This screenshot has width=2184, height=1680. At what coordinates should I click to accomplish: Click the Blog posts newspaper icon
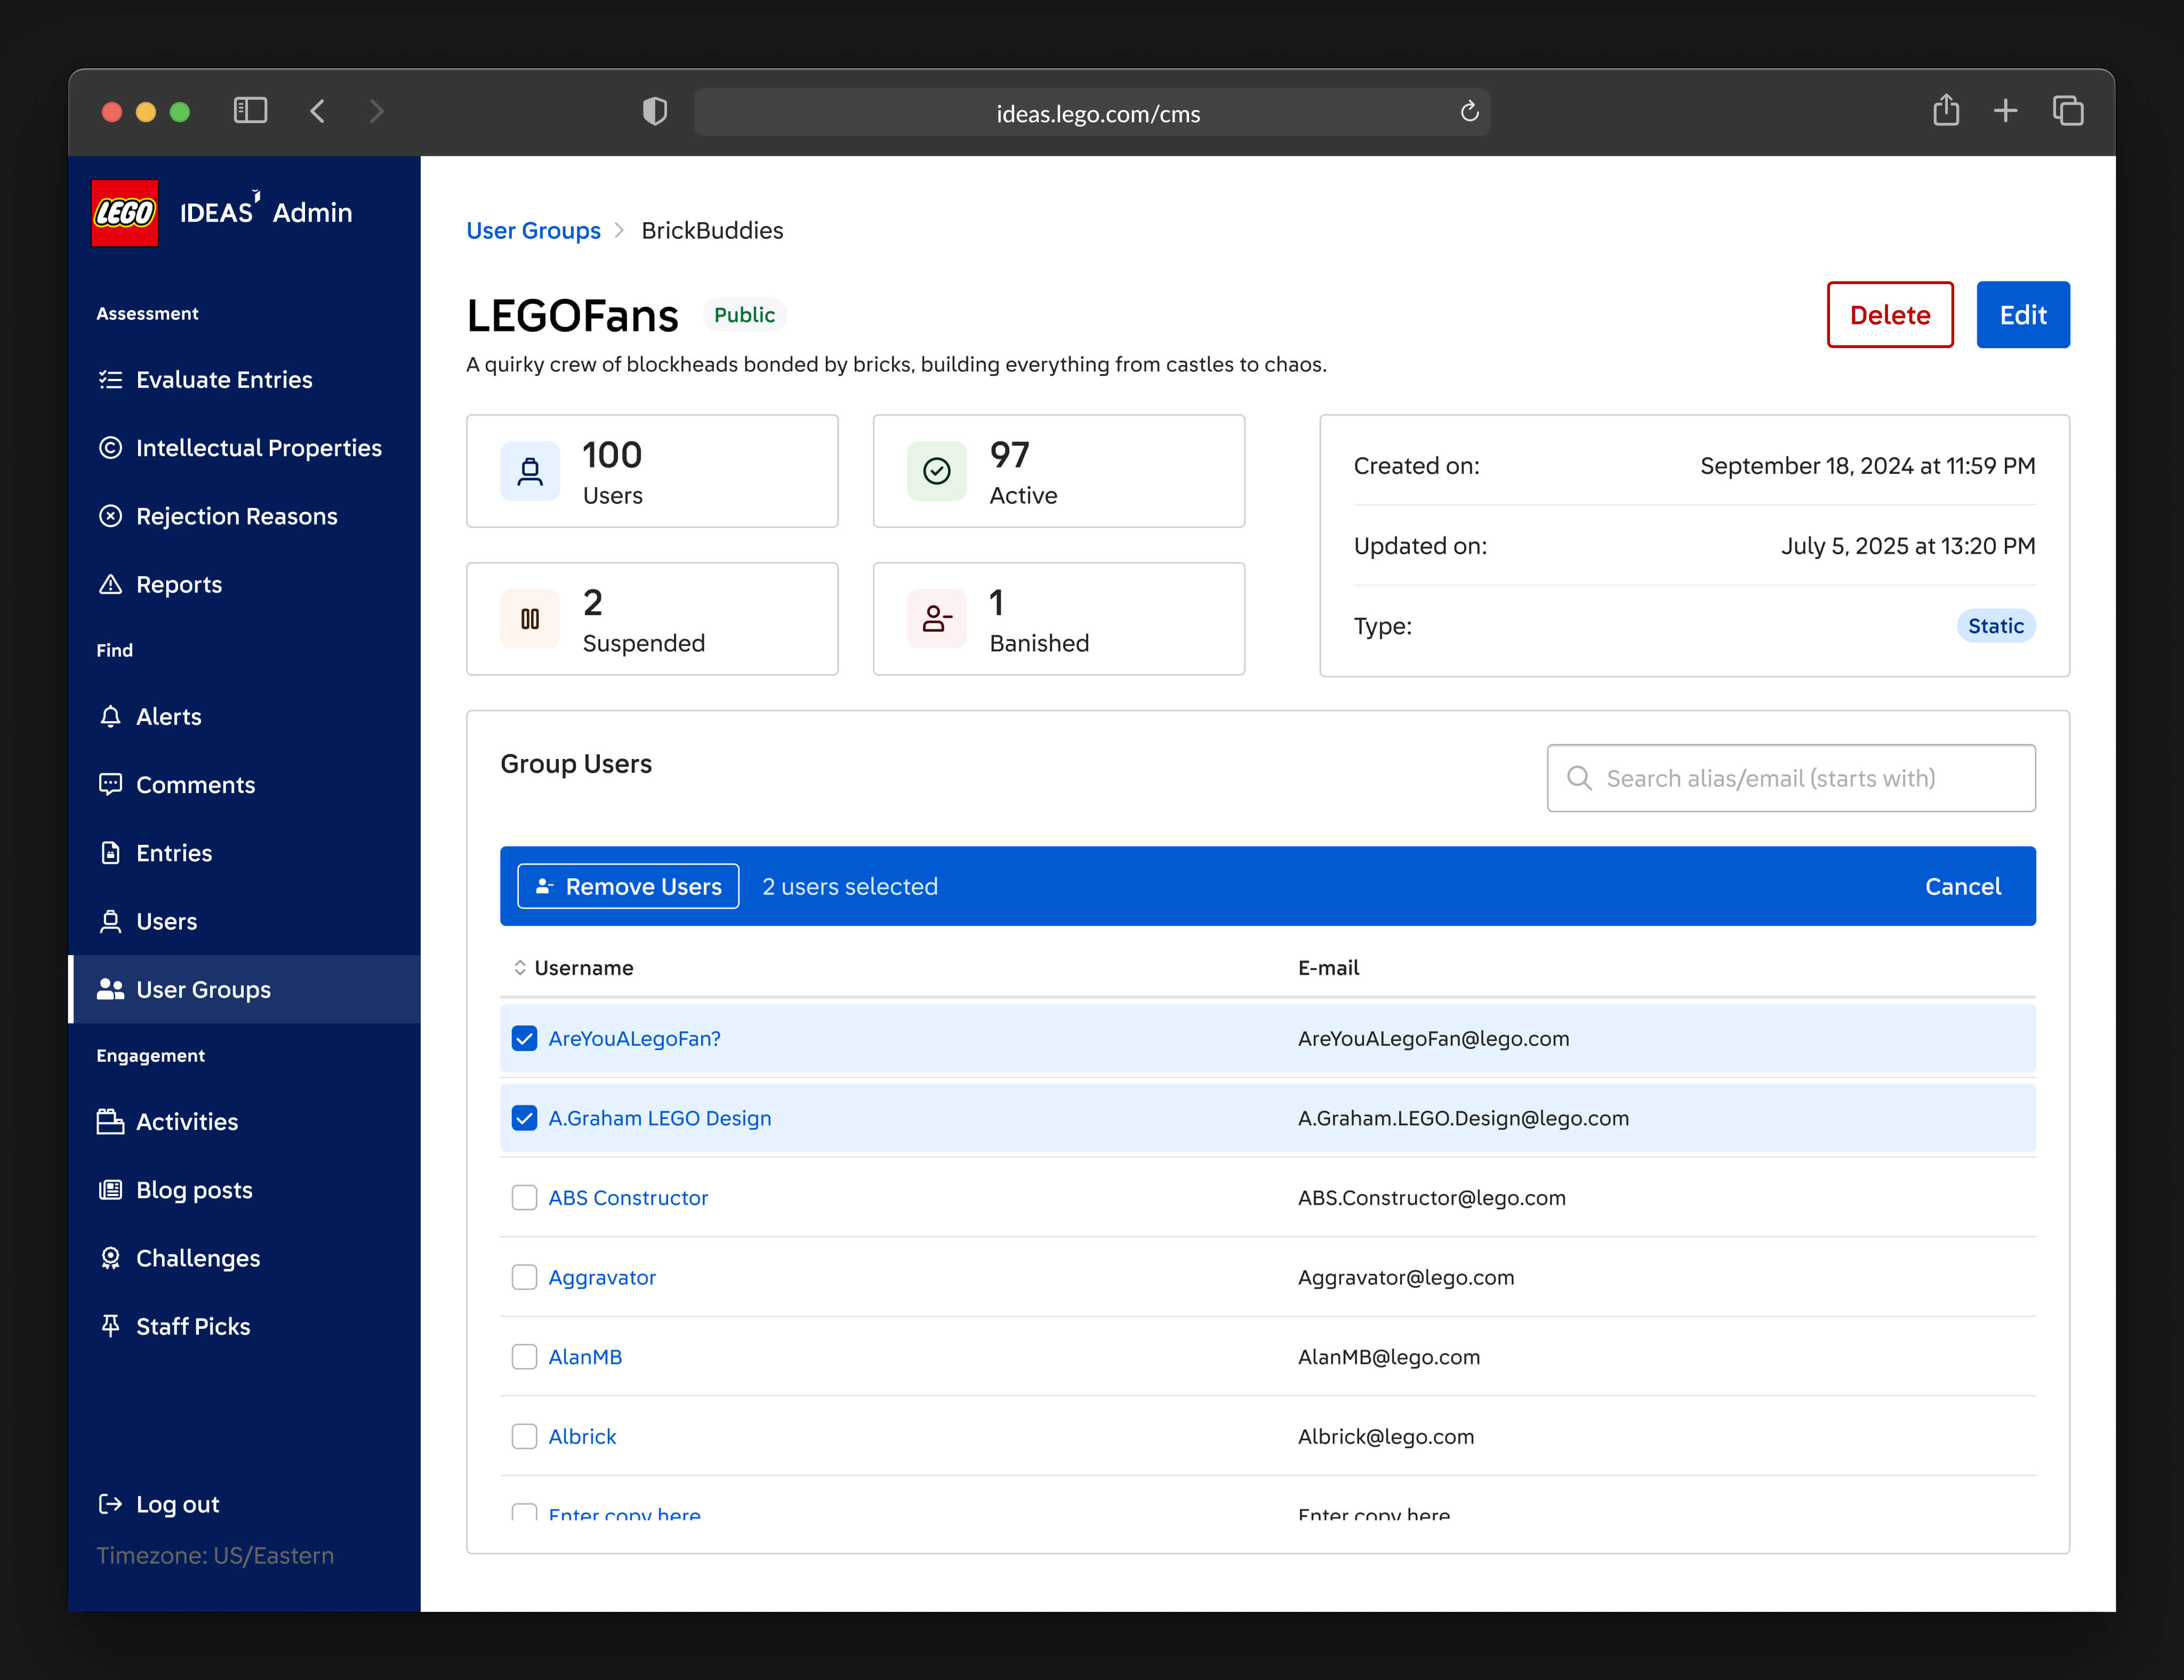110,1189
